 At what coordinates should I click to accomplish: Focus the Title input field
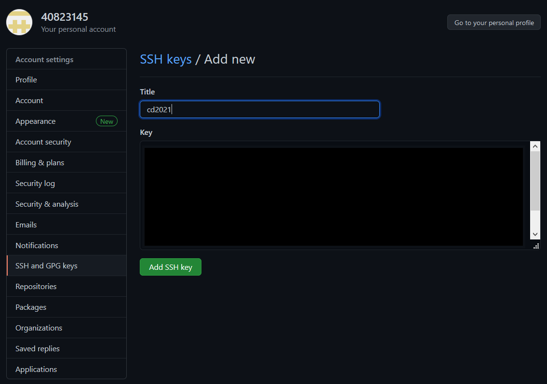(260, 109)
